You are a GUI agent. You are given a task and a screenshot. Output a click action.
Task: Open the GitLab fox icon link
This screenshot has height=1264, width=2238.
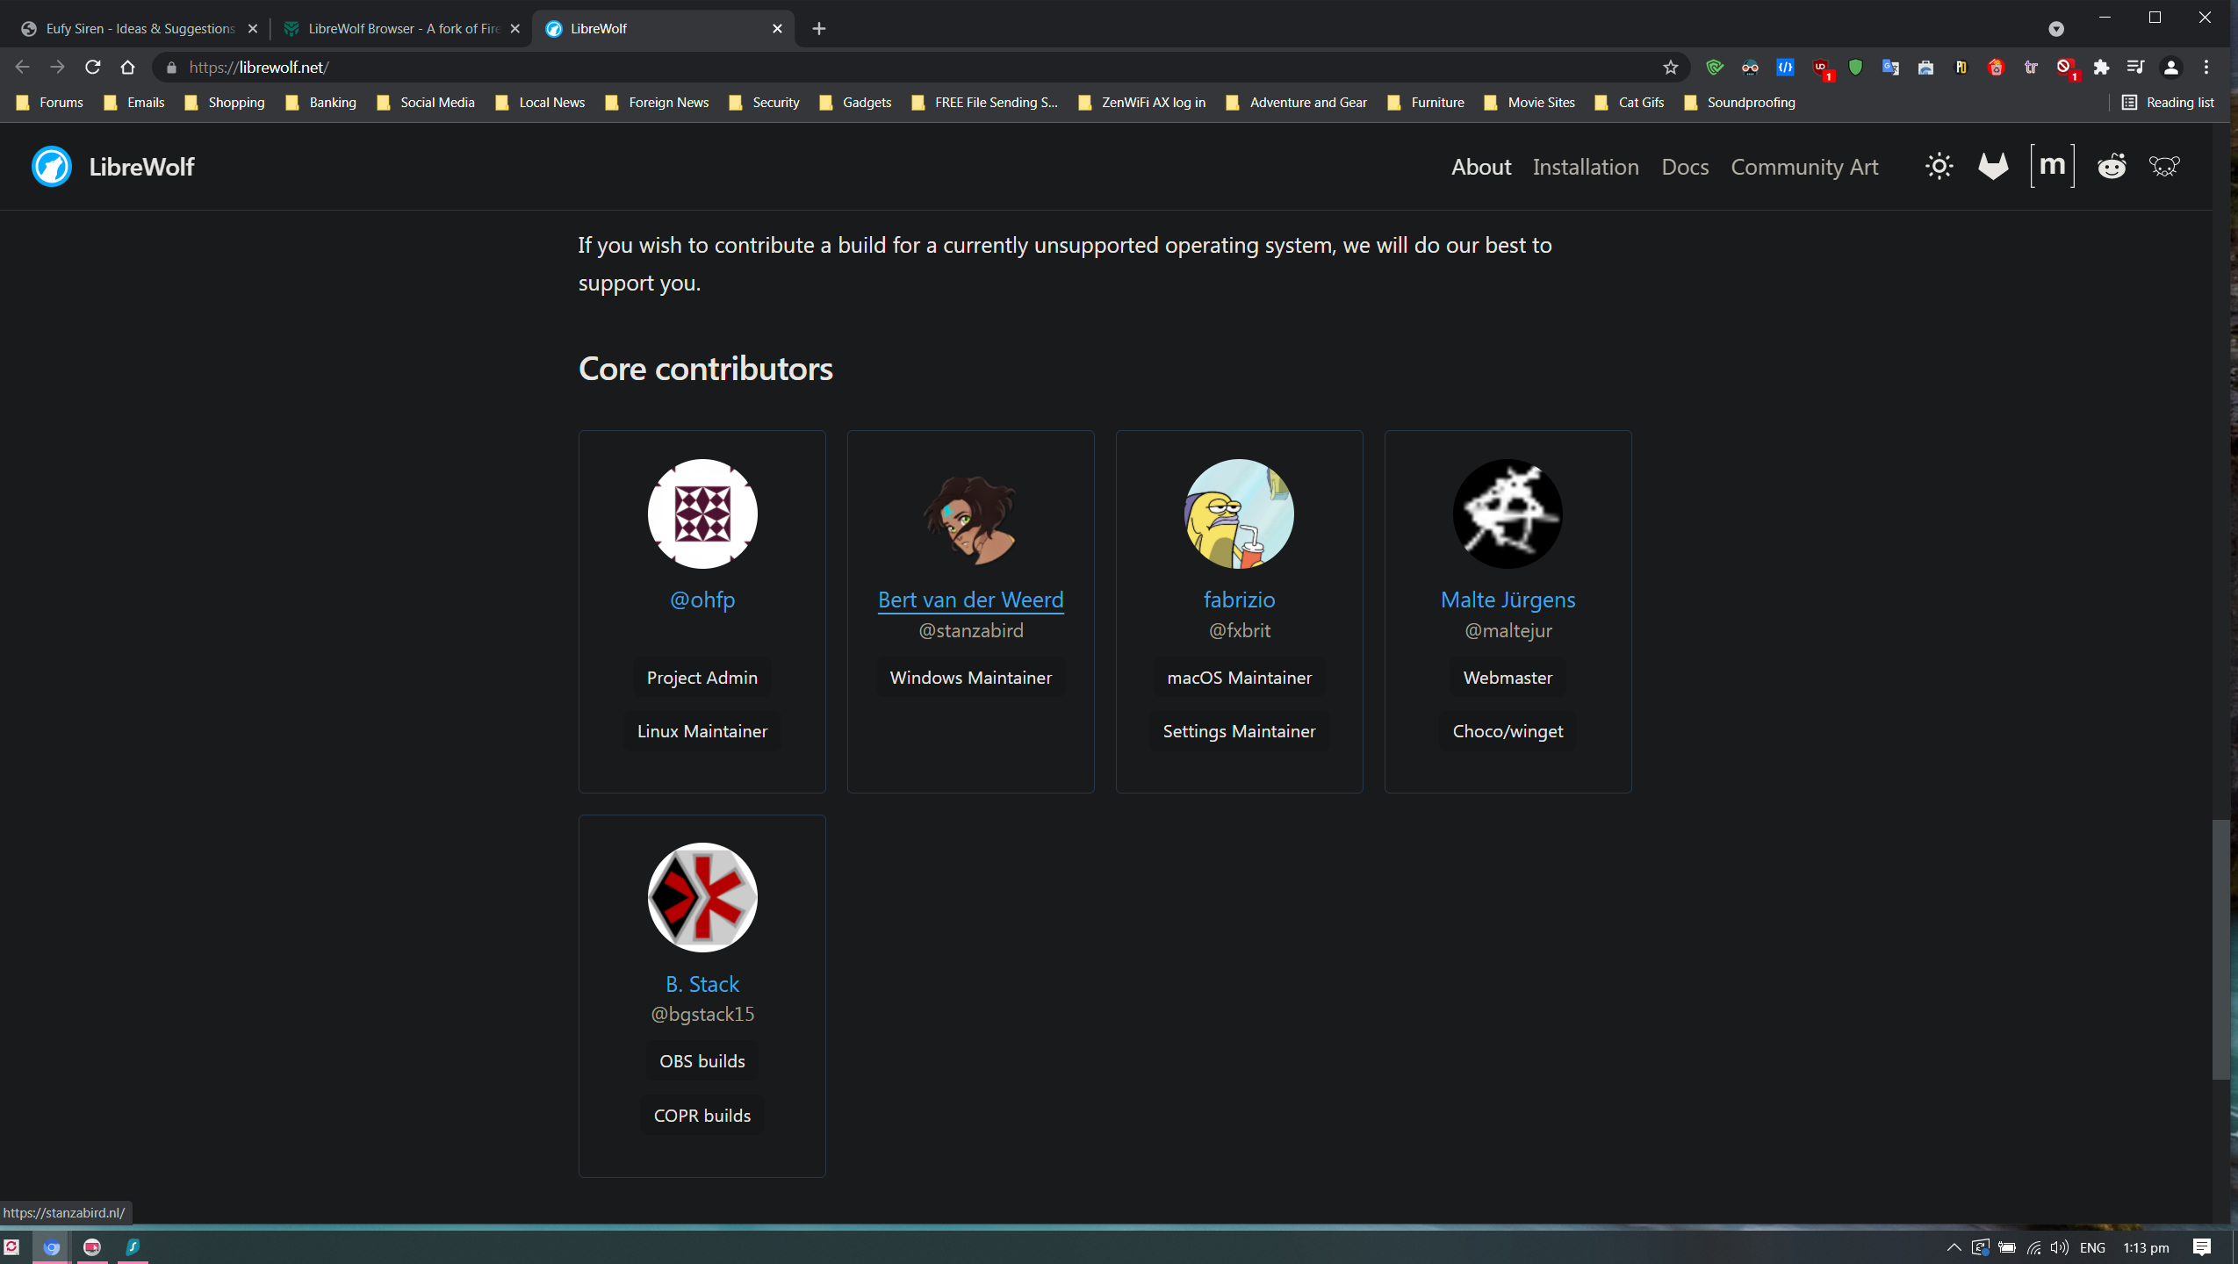coord(1993,167)
